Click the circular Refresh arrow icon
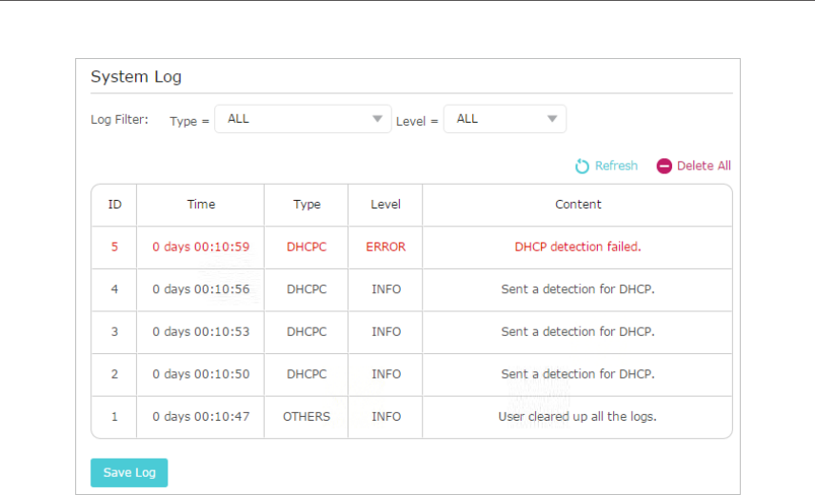The image size is (815, 495). pos(582,167)
